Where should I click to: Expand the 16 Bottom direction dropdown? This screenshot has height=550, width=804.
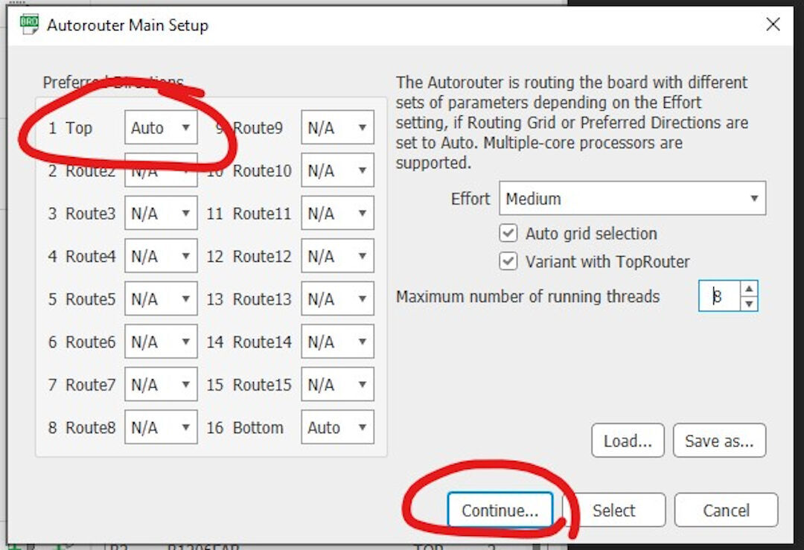tap(337, 427)
